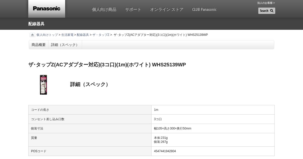Go to ザ・タップZ breadcrumb link
303x159 pixels.
point(101,35)
